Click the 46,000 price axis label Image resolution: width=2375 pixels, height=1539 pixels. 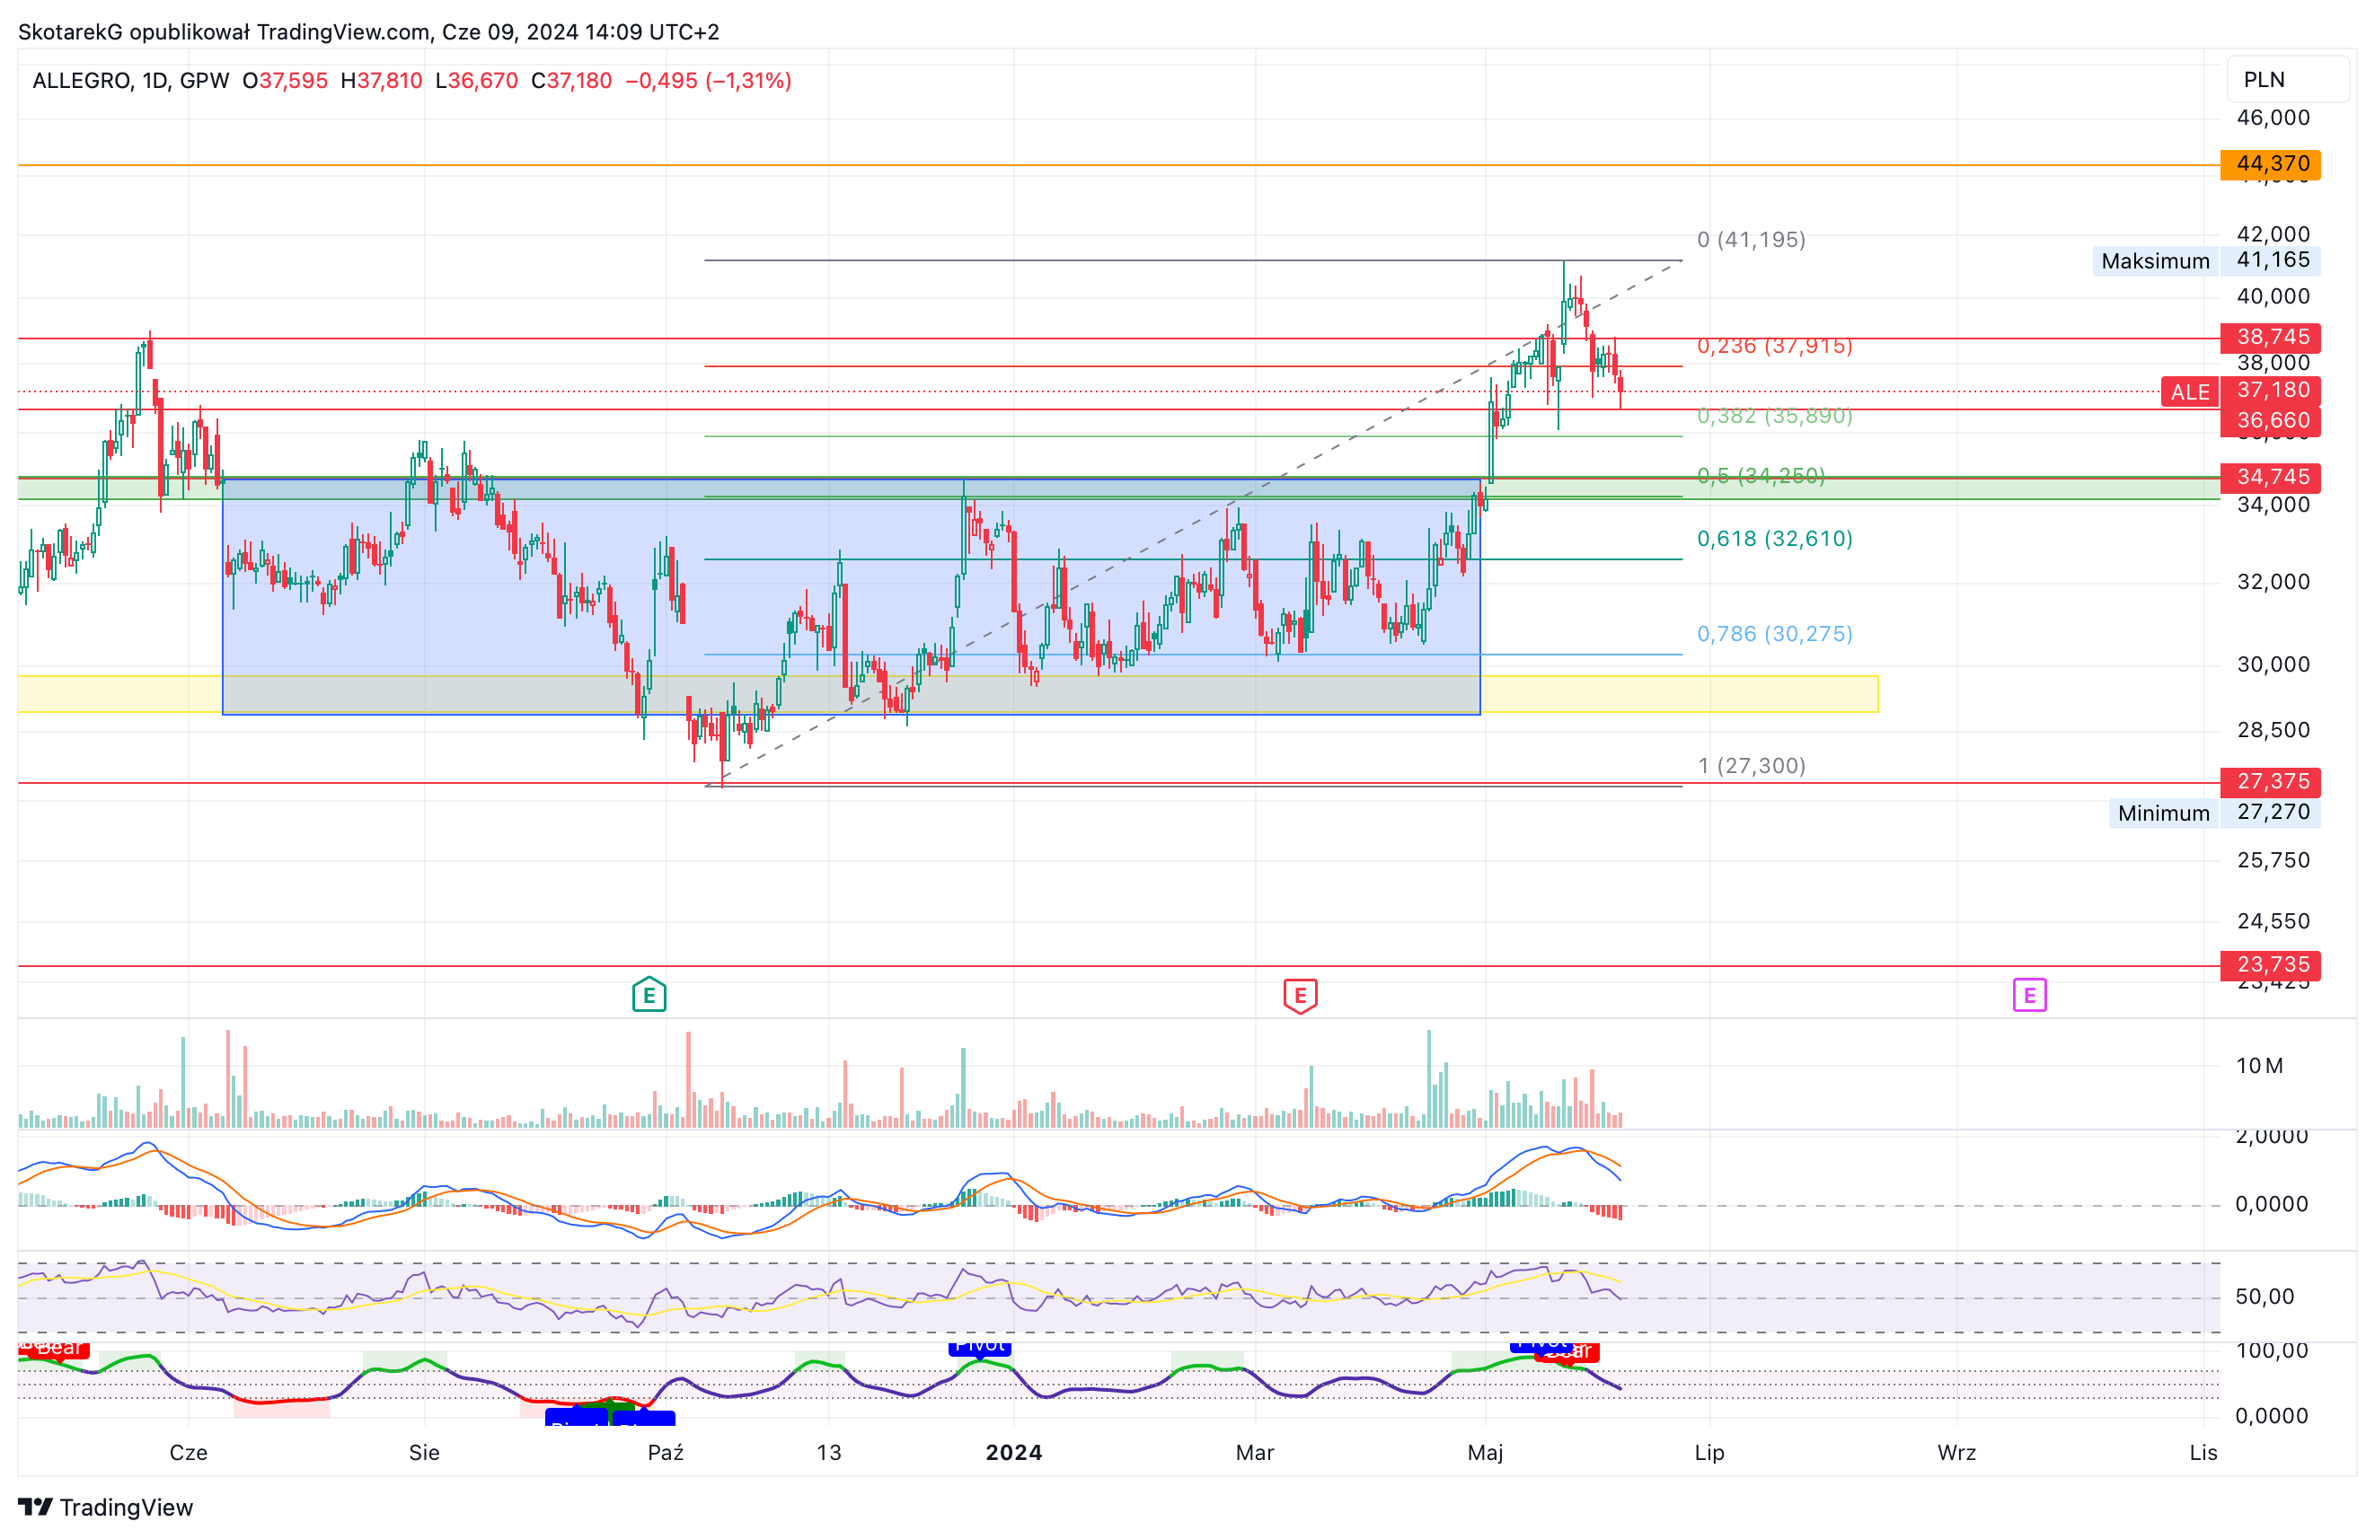click(2273, 118)
